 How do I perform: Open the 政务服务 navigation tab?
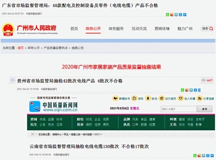[x=116, y=29]
